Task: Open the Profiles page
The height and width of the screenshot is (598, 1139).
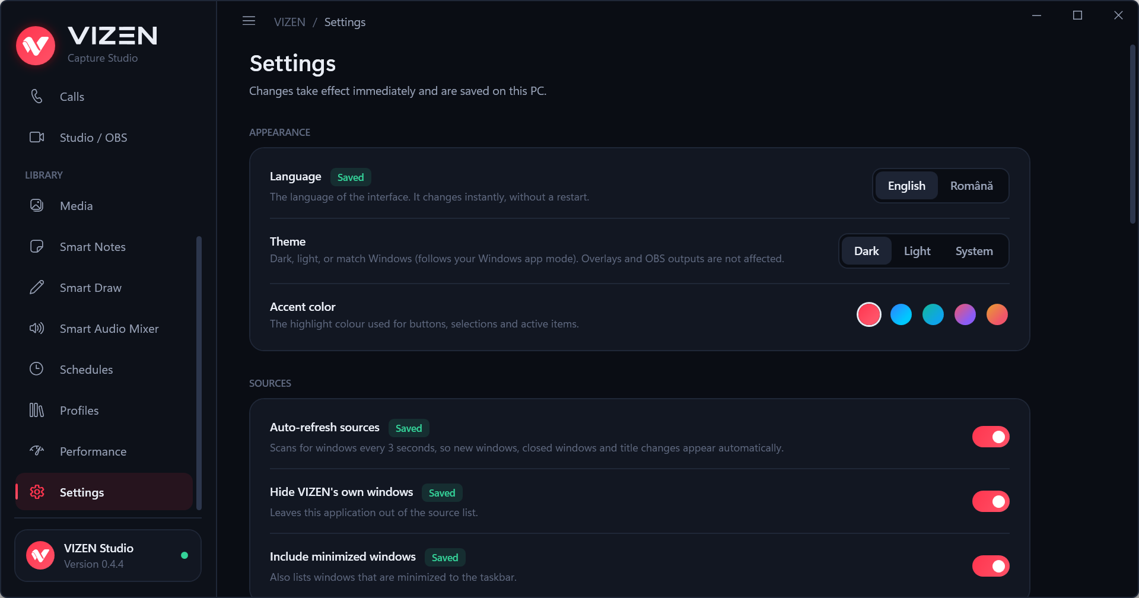Action: point(104,411)
